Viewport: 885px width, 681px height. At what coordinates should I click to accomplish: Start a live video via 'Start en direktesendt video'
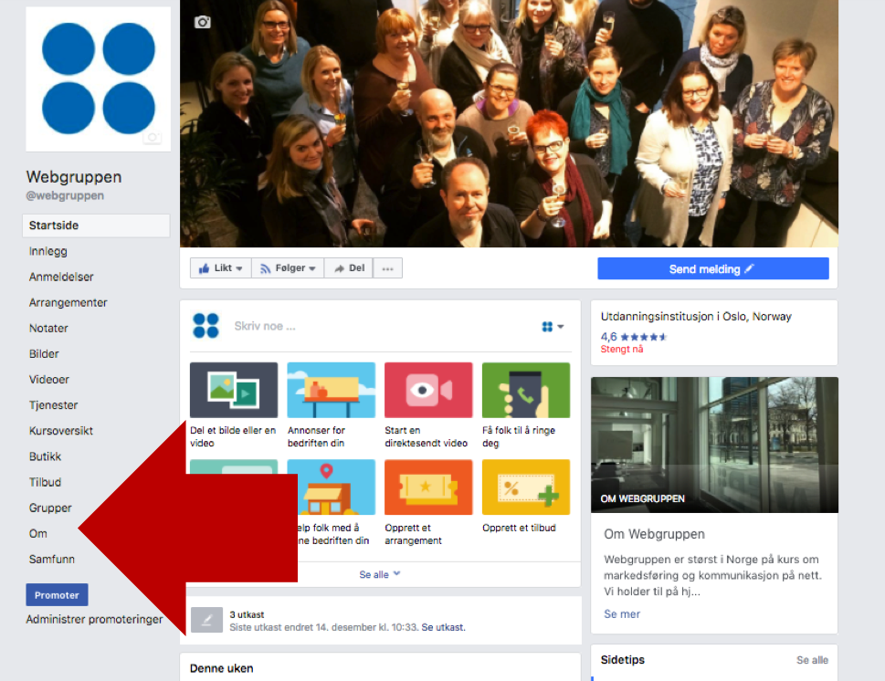[x=428, y=405]
